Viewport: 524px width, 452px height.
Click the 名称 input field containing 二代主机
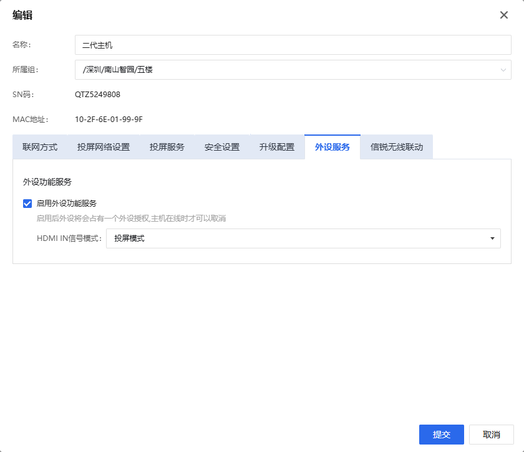coord(293,45)
